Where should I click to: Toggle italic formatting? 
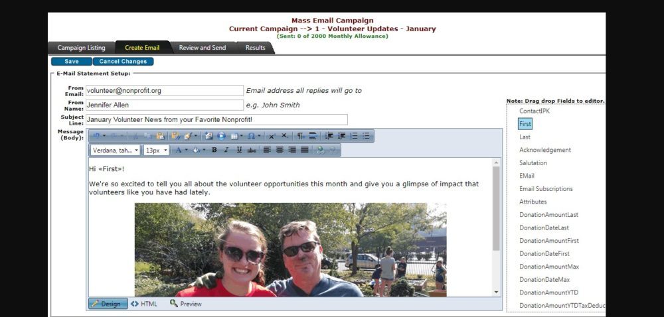pos(226,151)
